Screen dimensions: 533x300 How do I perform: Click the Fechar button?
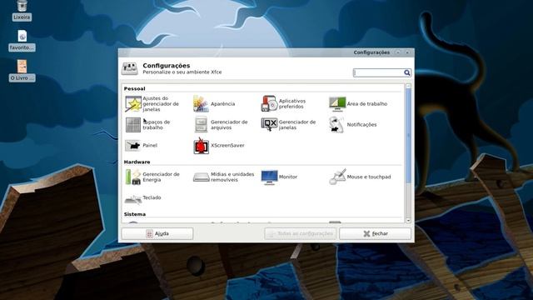coord(375,233)
